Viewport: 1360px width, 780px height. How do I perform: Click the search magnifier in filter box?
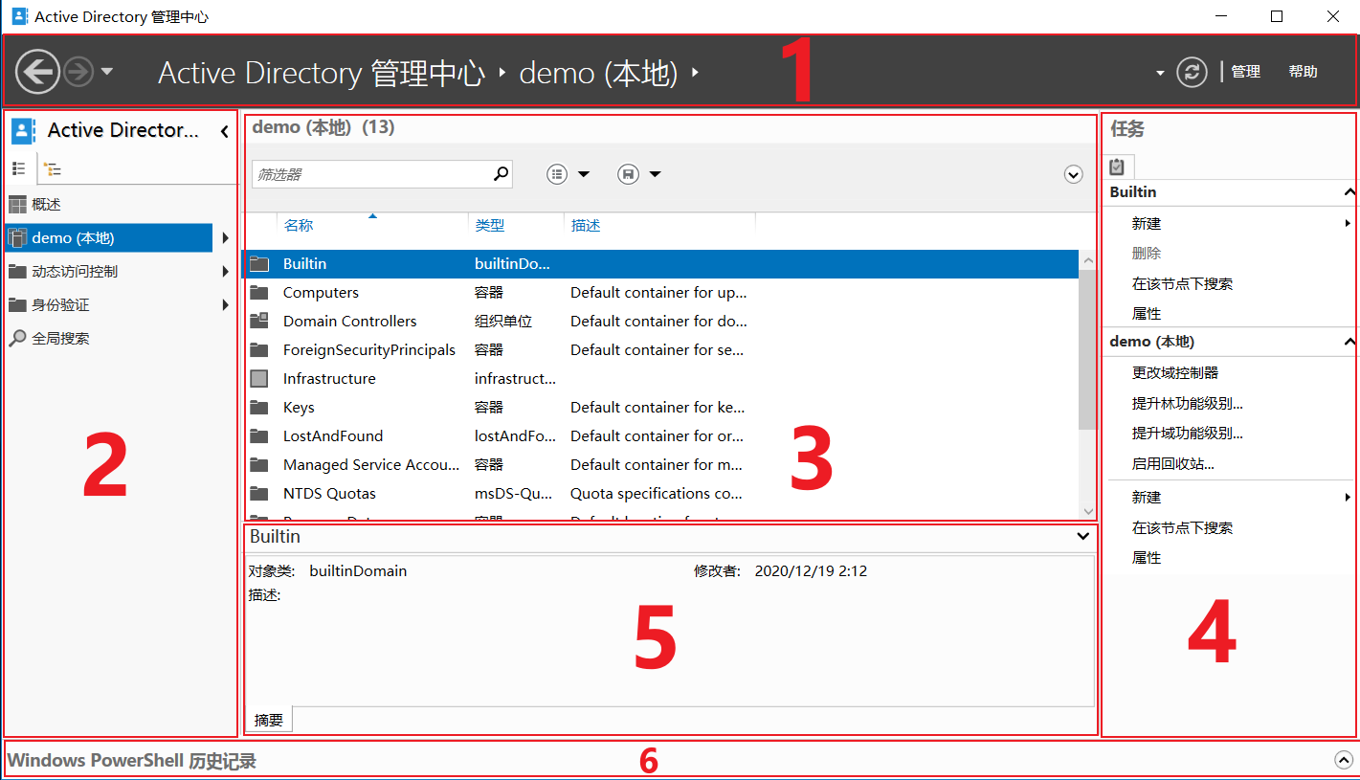[x=501, y=174]
